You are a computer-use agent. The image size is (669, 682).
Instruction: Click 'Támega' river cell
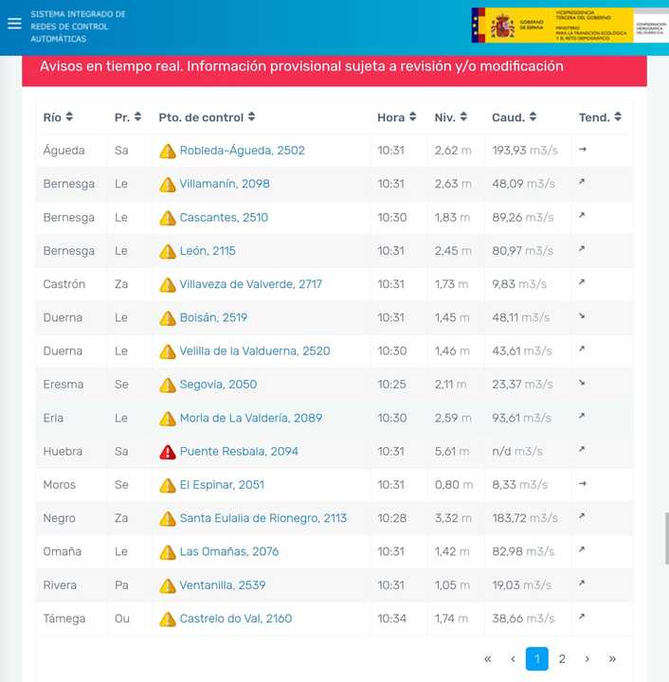point(63,619)
